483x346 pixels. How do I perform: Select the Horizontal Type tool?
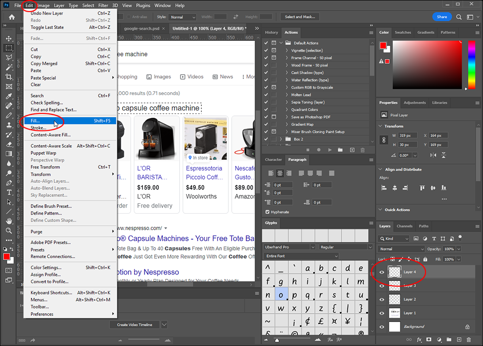9,193
